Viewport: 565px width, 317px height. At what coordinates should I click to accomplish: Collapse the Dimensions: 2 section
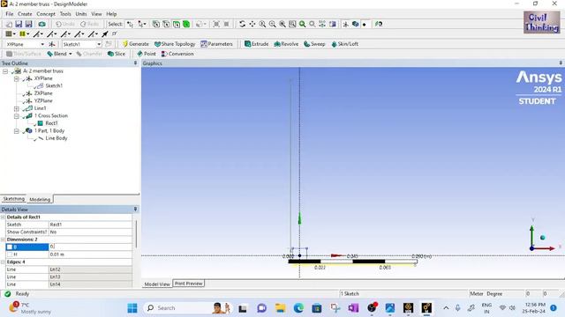3,240
